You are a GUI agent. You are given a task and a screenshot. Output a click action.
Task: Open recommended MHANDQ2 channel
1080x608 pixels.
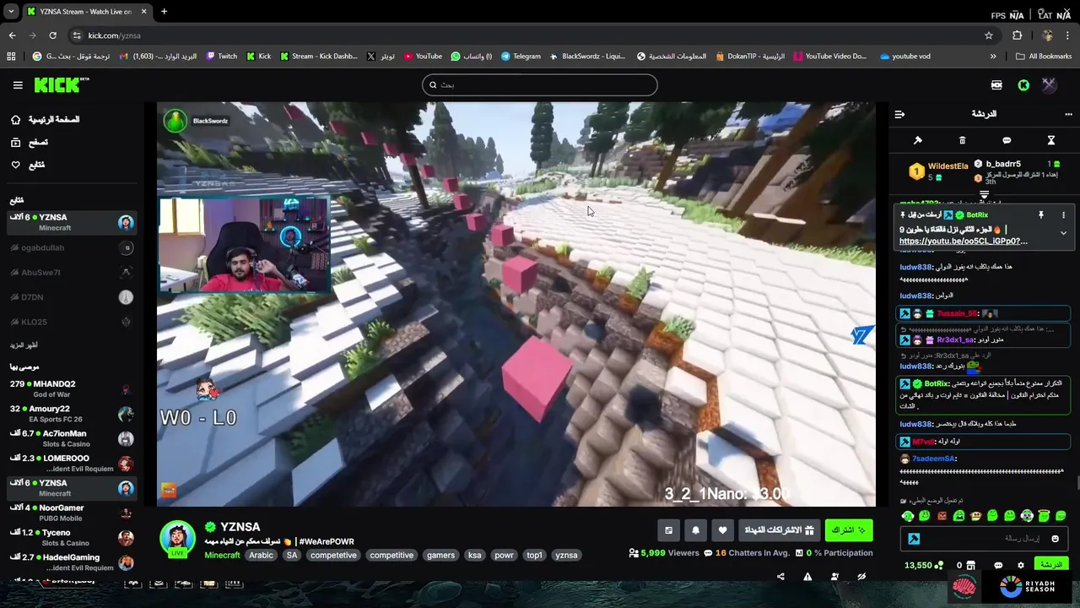[72, 388]
